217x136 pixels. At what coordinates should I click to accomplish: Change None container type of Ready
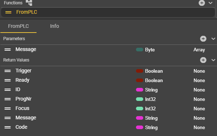tap(199, 81)
